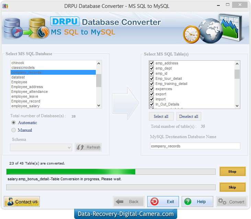Select employee_salary database in list
Viewport: 251px width, 219px height.
[53, 106]
